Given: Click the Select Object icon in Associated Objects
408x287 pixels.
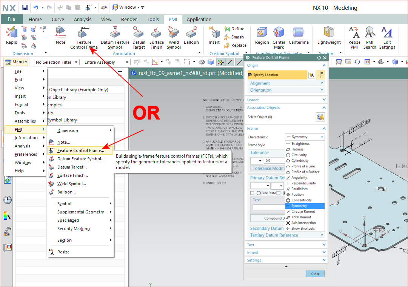Looking at the screenshot, I should click(x=320, y=117).
